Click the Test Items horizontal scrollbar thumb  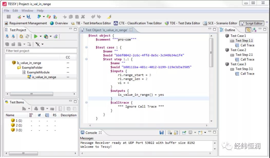click(23, 153)
